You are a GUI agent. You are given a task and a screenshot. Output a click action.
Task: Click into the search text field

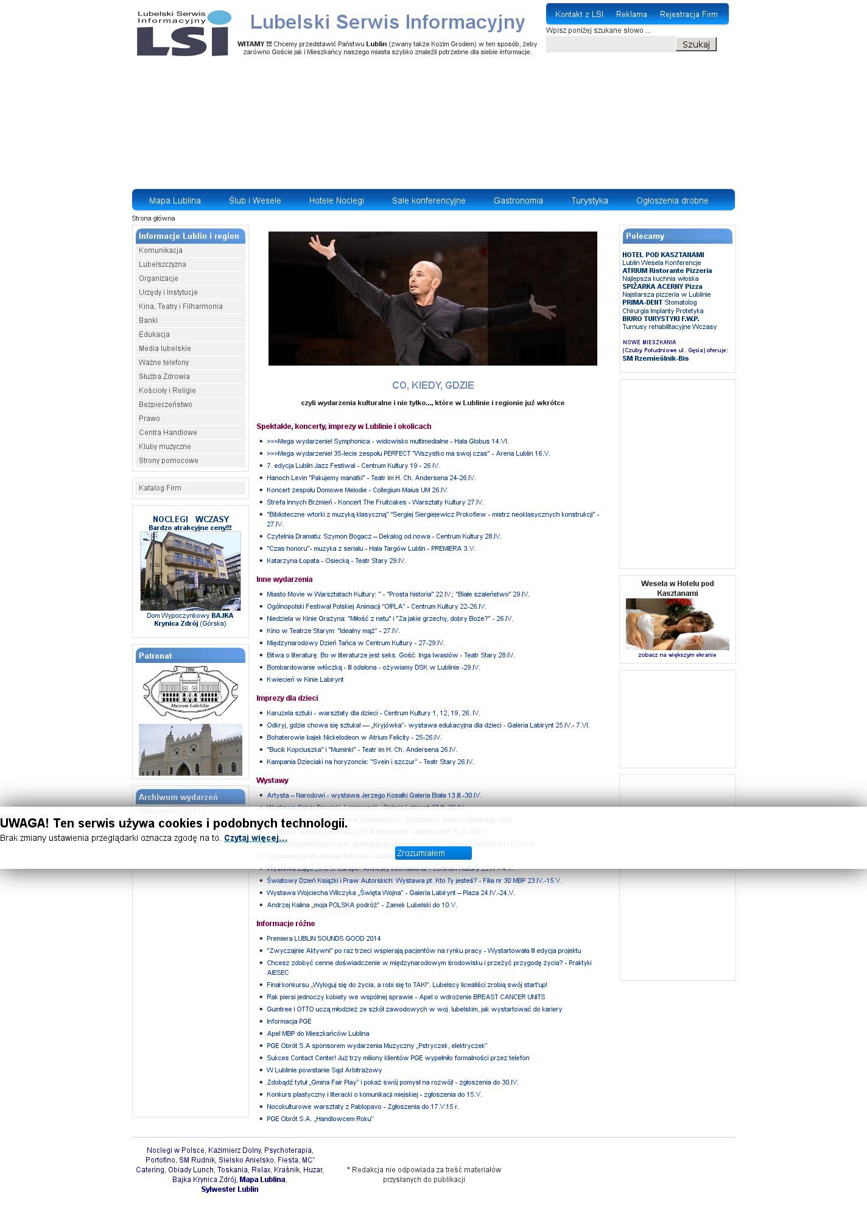pos(610,44)
